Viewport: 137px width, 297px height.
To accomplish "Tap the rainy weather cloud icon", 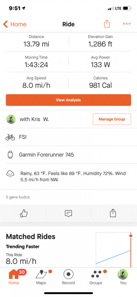I will (10, 174).
